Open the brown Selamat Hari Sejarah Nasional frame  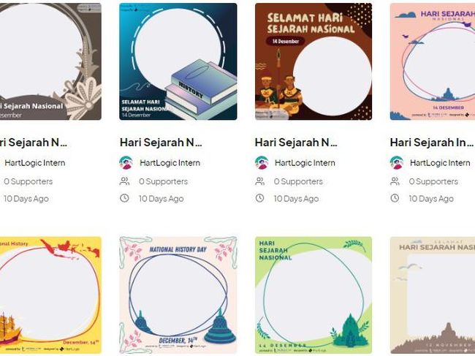click(313, 61)
